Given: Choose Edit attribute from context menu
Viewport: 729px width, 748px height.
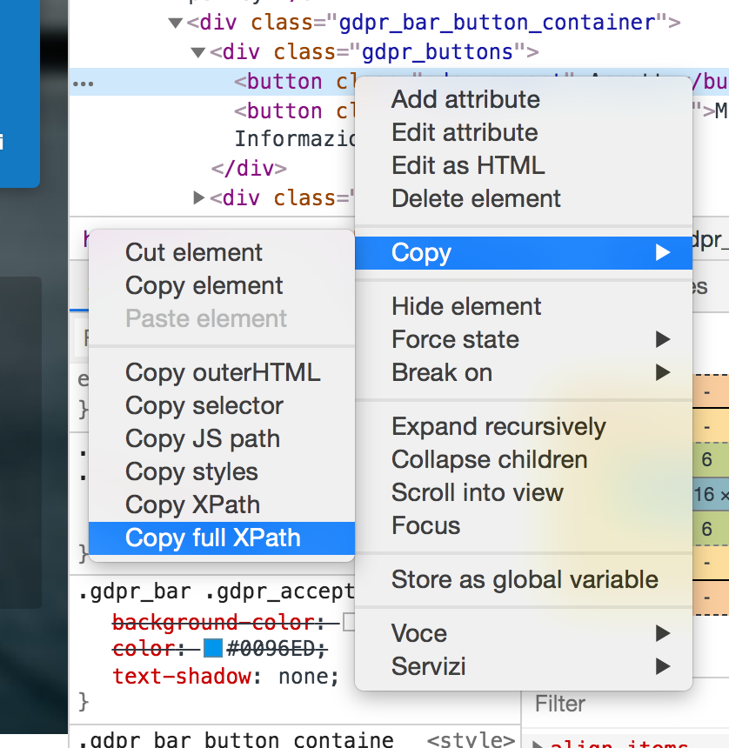Looking at the screenshot, I should pos(524,132).
